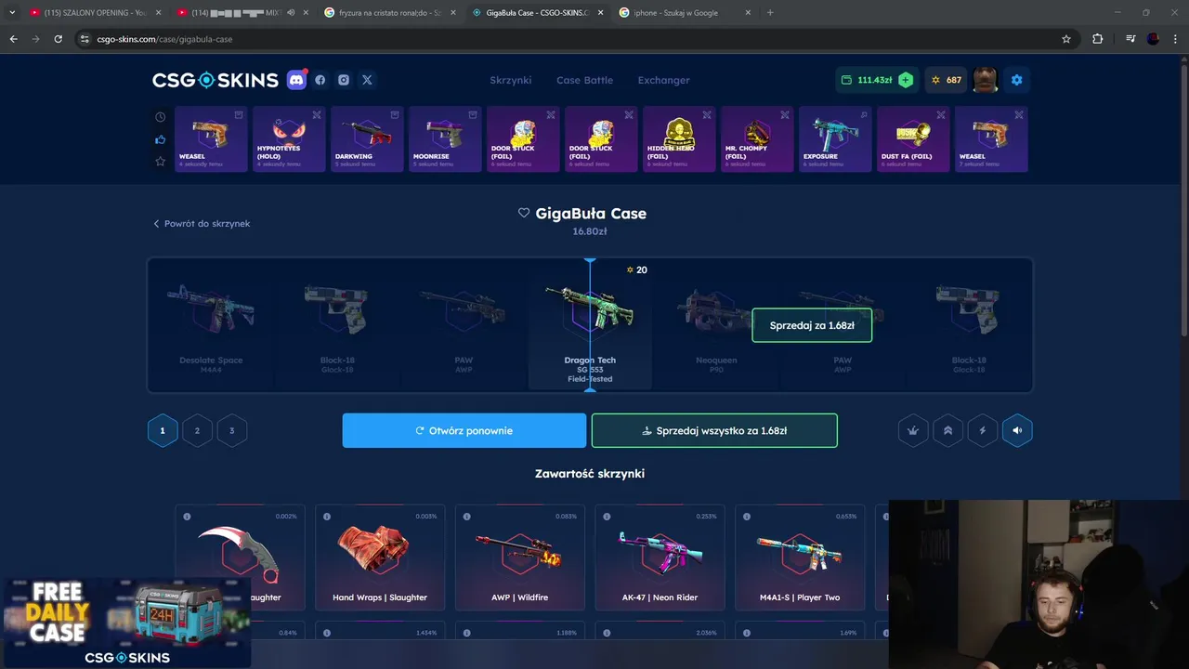This screenshot has height=669, width=1189.
Task: Open HYPNOTEYES (HOLO) recent drop card
Action: pyautogui.click(x=289, y=139)
